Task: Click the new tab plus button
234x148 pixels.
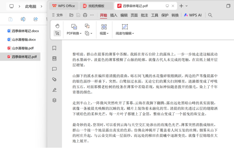Action: click(x=181, y=6)
